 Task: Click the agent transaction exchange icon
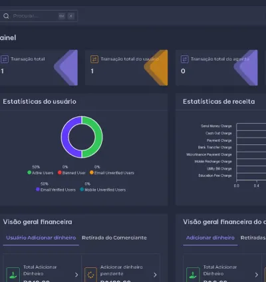pyautogui.click(x=185, y=59)
